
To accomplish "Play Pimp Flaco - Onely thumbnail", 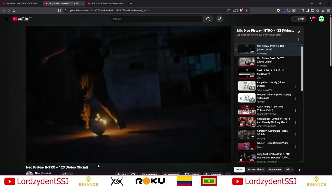I will (x=247, y=86).
